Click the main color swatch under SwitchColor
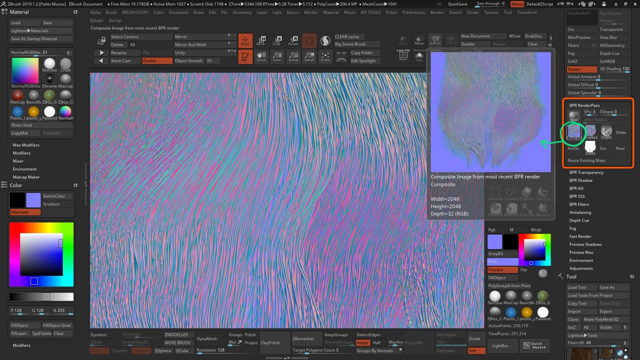The width and height of the screenshot is (640, 360). [x=33, y=200]
